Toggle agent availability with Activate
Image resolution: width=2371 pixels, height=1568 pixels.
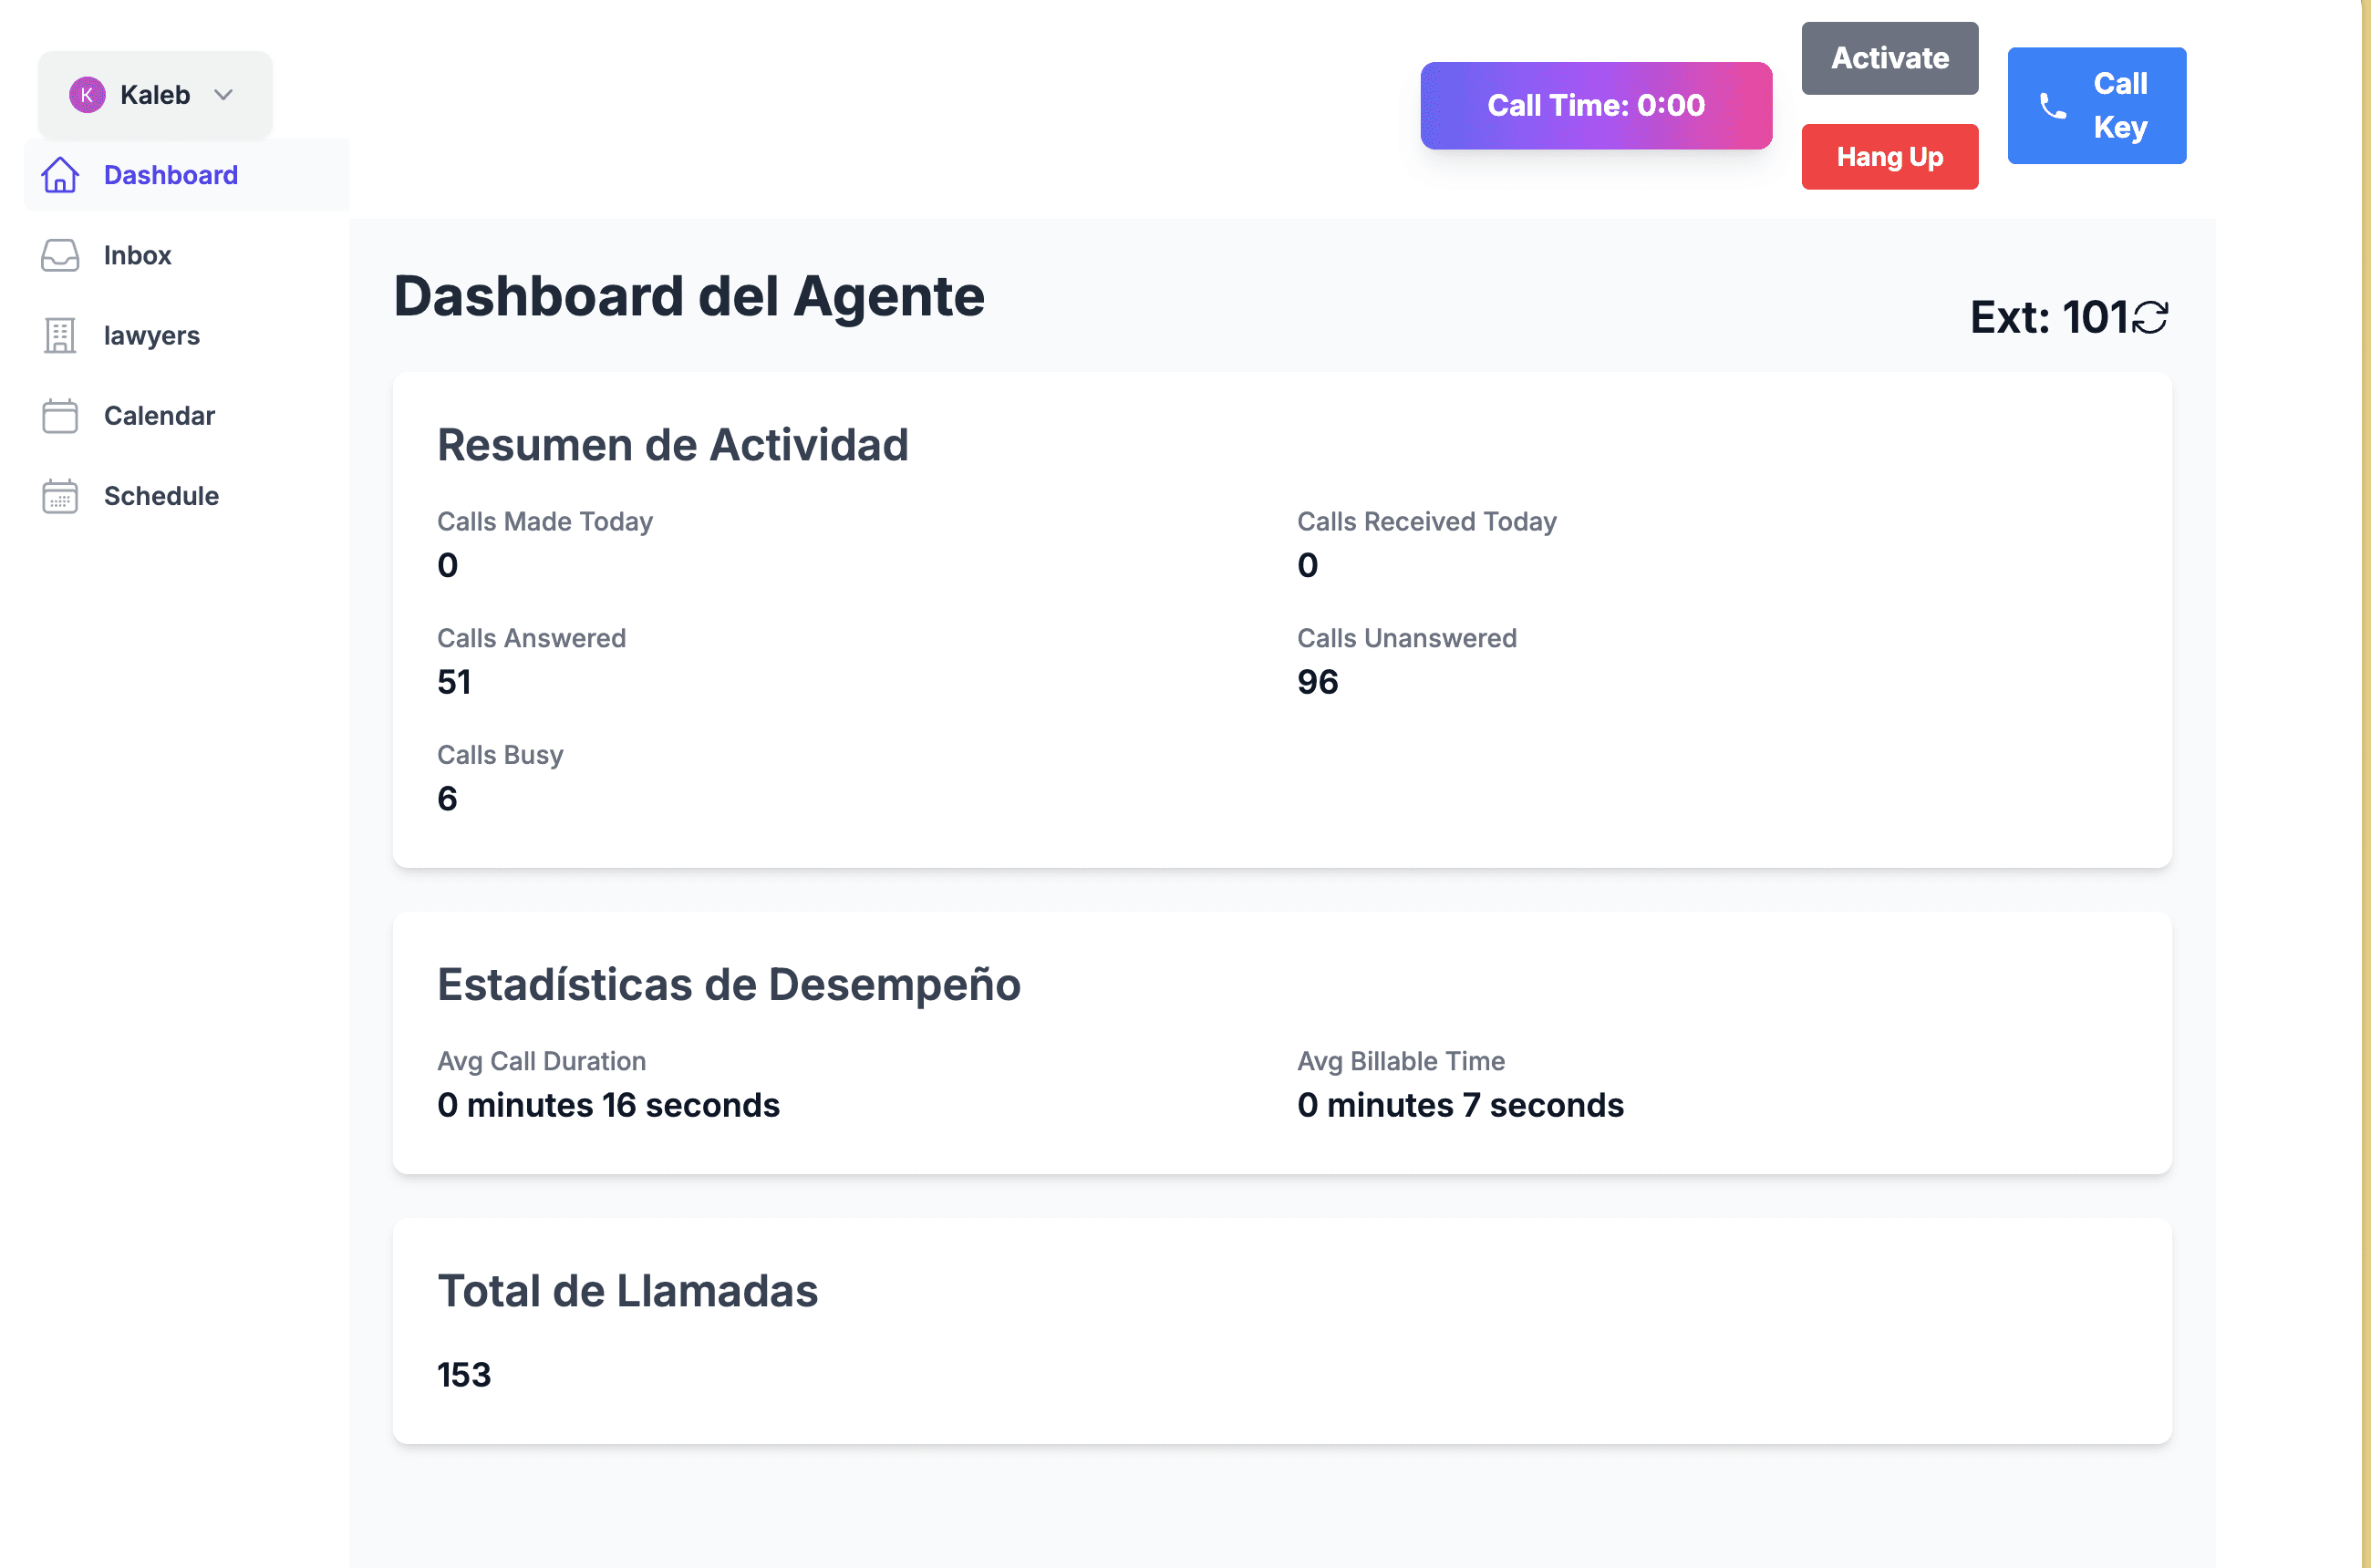[x=1889, y=57]
